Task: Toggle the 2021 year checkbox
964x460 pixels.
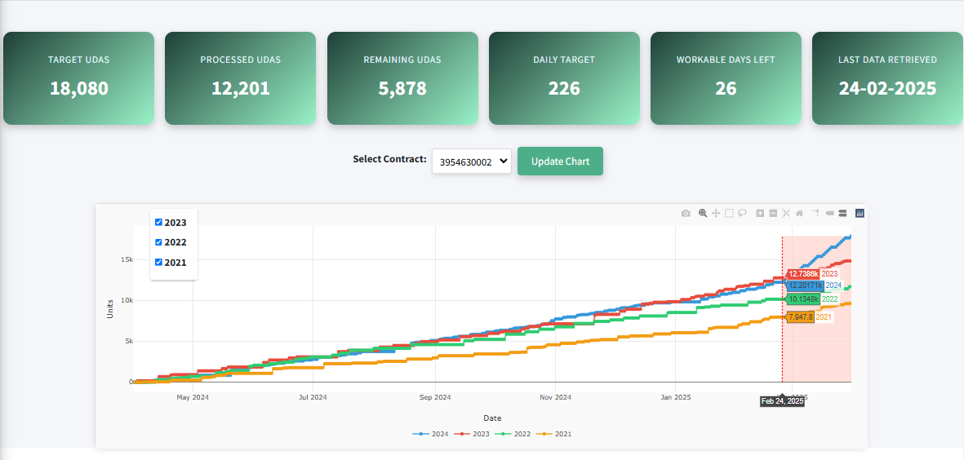Action: coord(159,263)
